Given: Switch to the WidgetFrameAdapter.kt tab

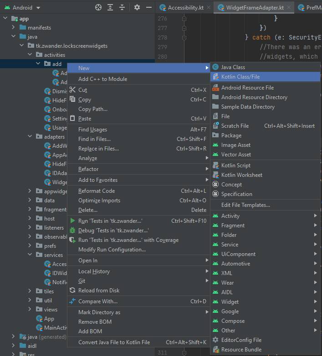Looking at the screenshot, I should click(x=255, y=7).
